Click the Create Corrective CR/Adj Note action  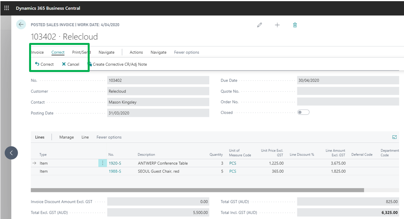pos(117,64)
